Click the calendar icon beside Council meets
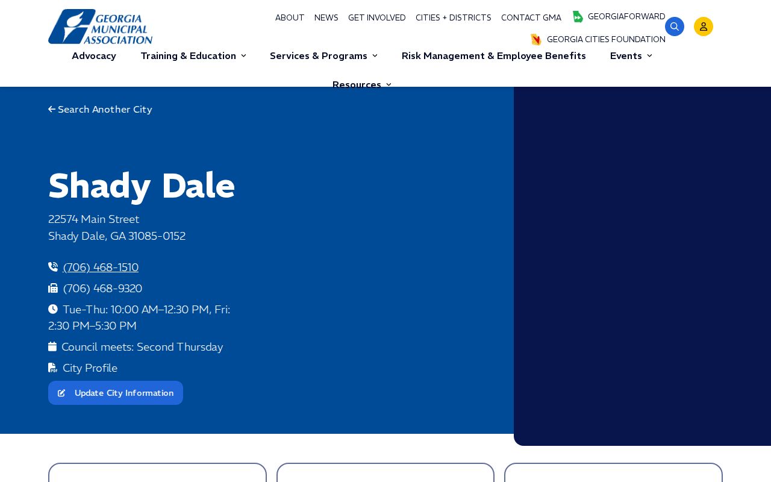Image resolution: width=771 pixels, height=482 pixels. coord(52,346)
